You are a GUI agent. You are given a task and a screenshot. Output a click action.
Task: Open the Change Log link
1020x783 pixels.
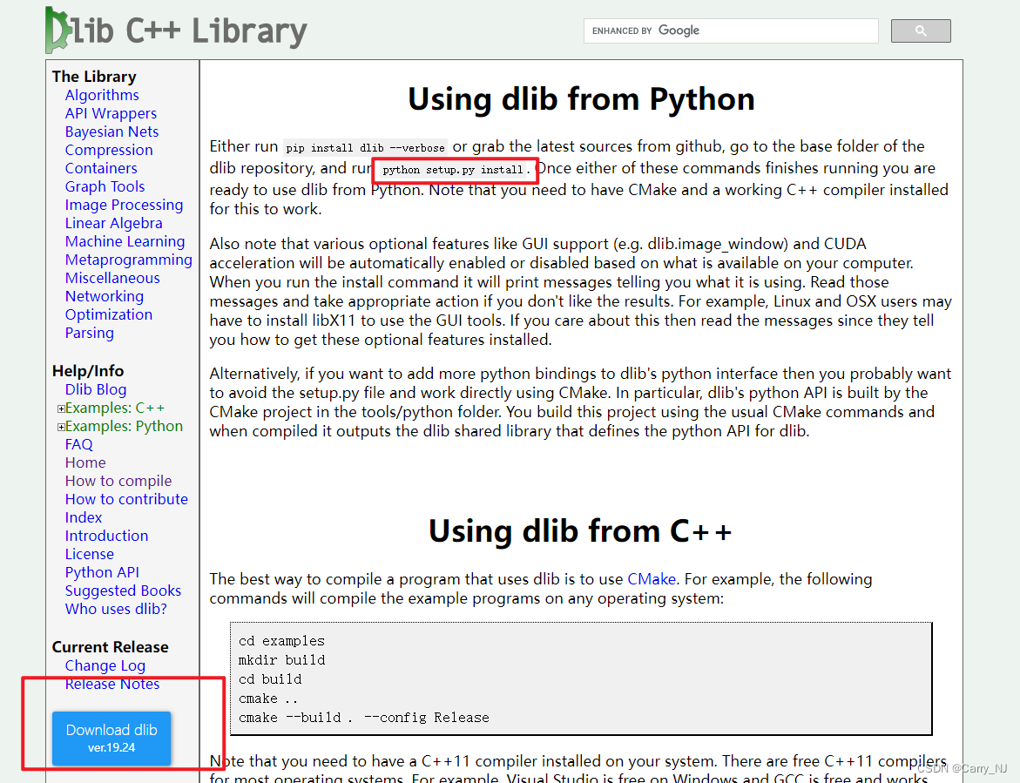[105, 665]
